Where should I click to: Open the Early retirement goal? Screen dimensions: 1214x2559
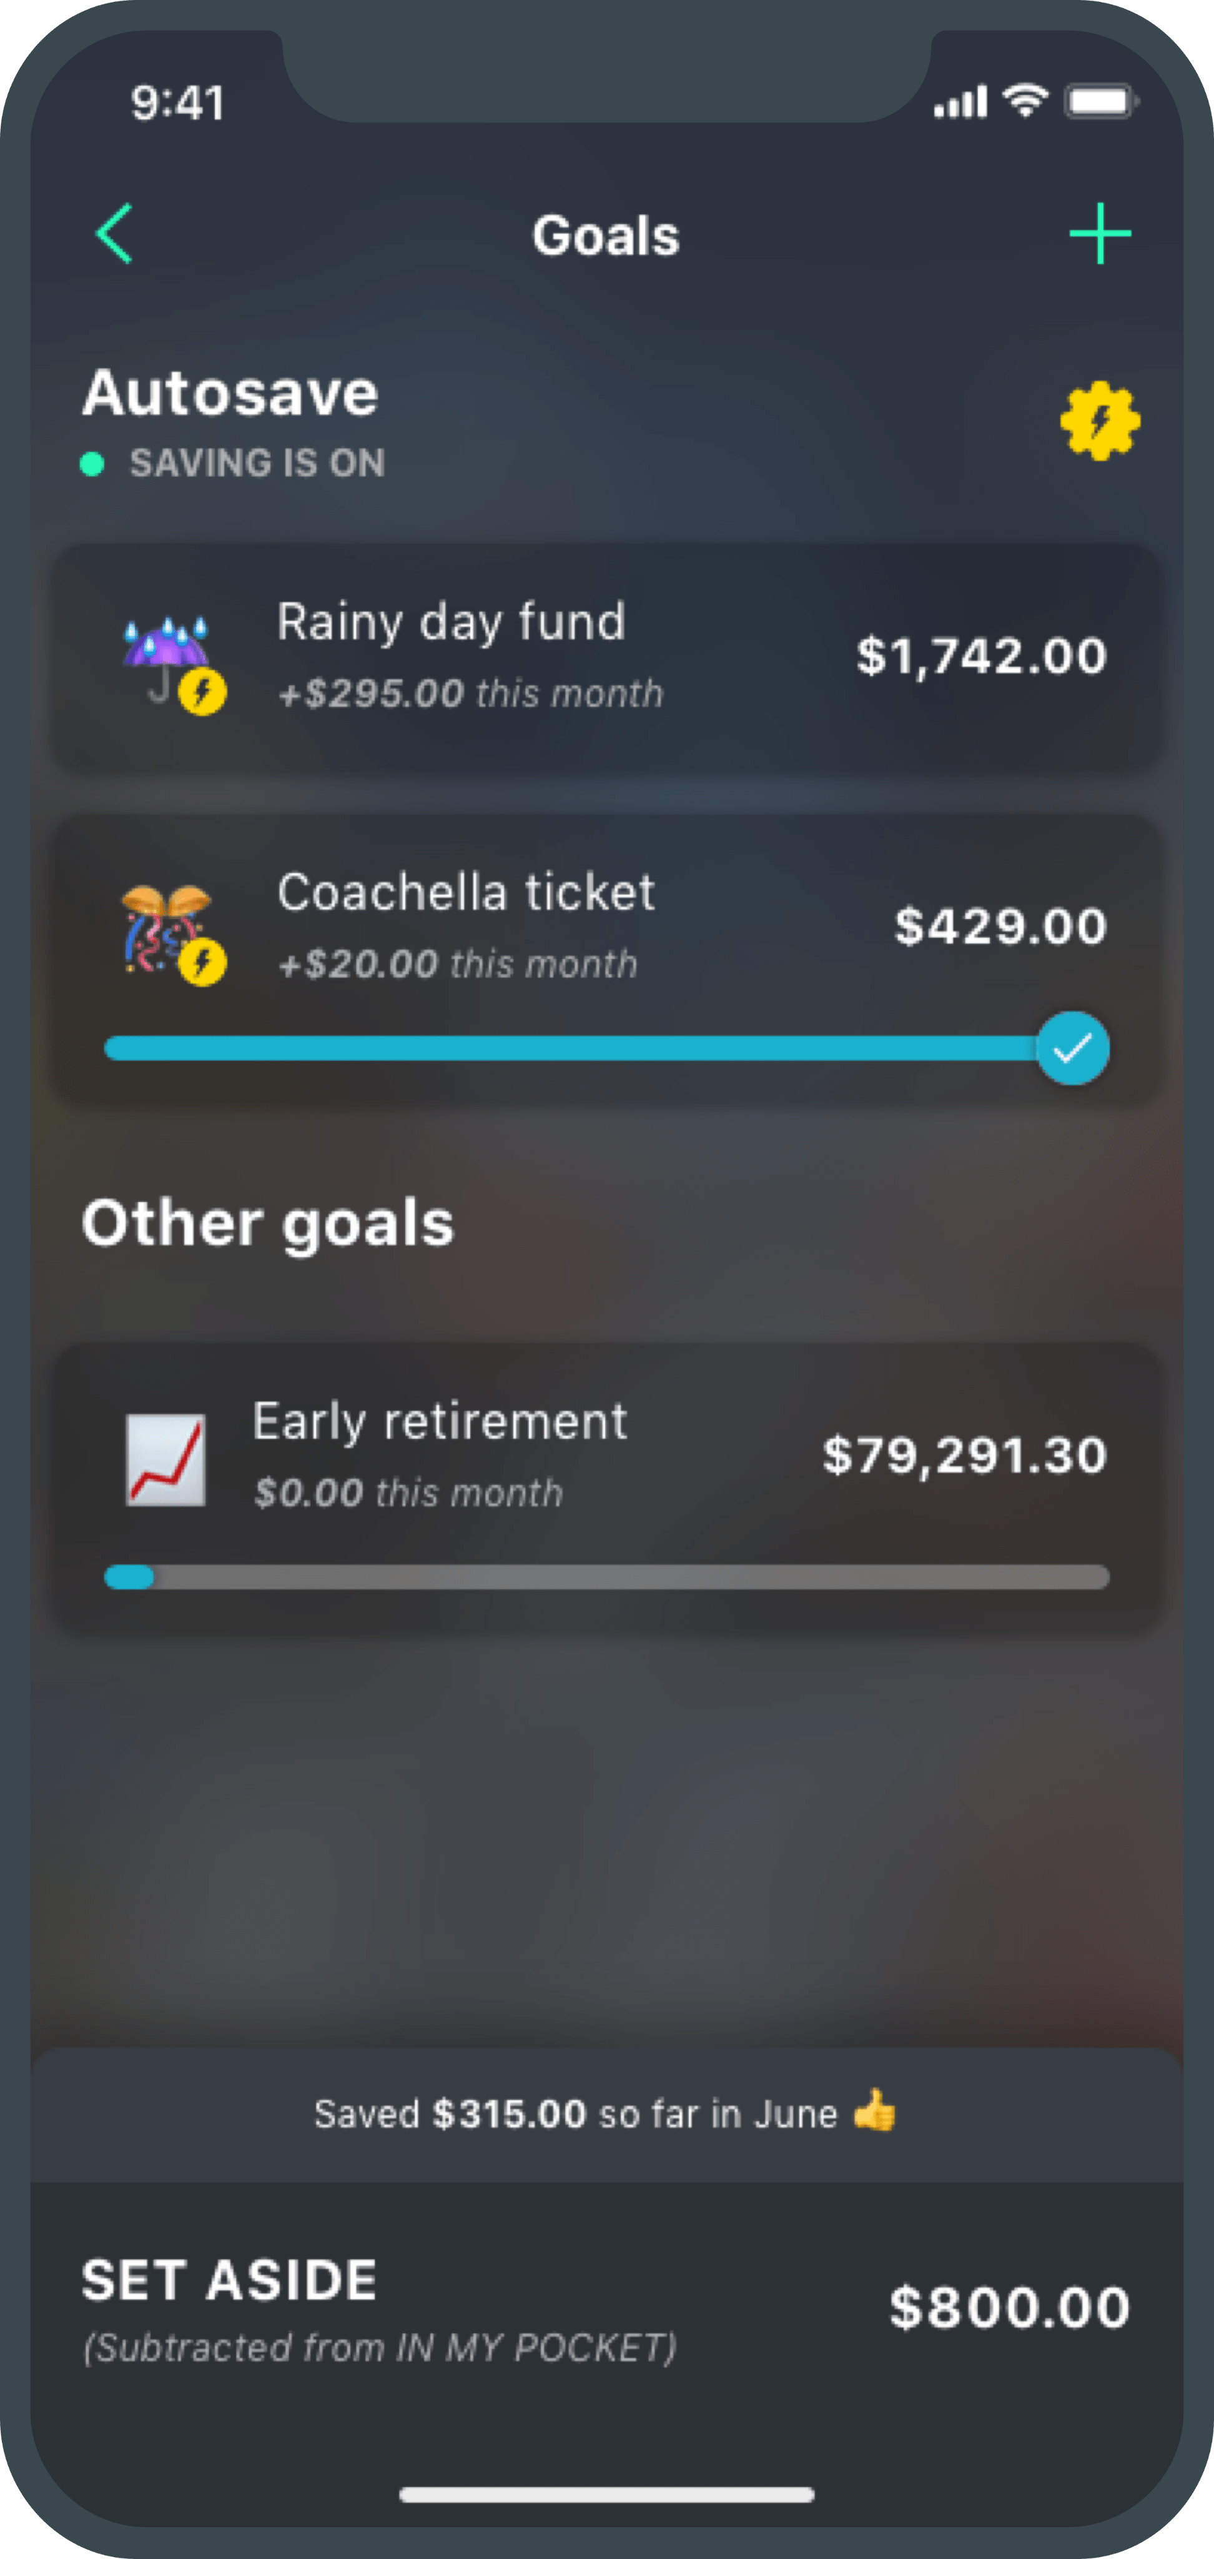606,1455
